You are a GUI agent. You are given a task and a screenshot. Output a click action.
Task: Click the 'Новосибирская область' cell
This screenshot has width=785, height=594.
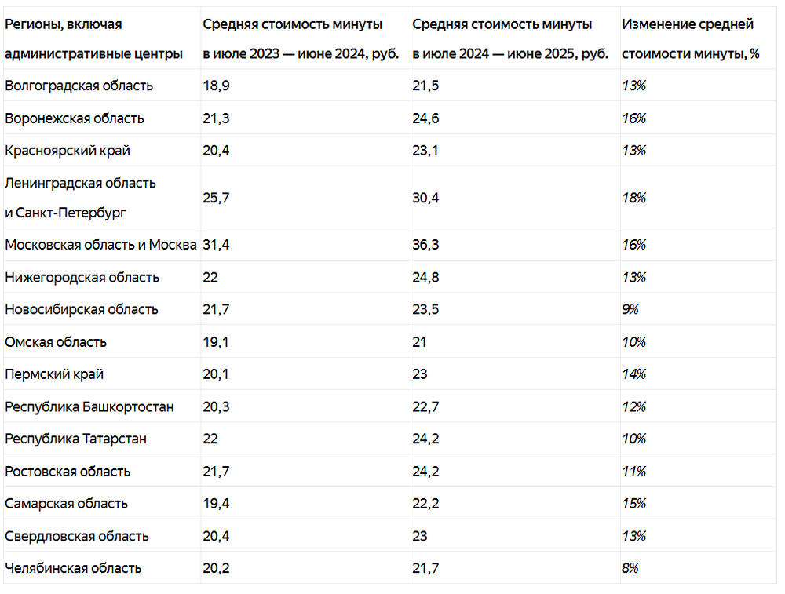[82, 309]
